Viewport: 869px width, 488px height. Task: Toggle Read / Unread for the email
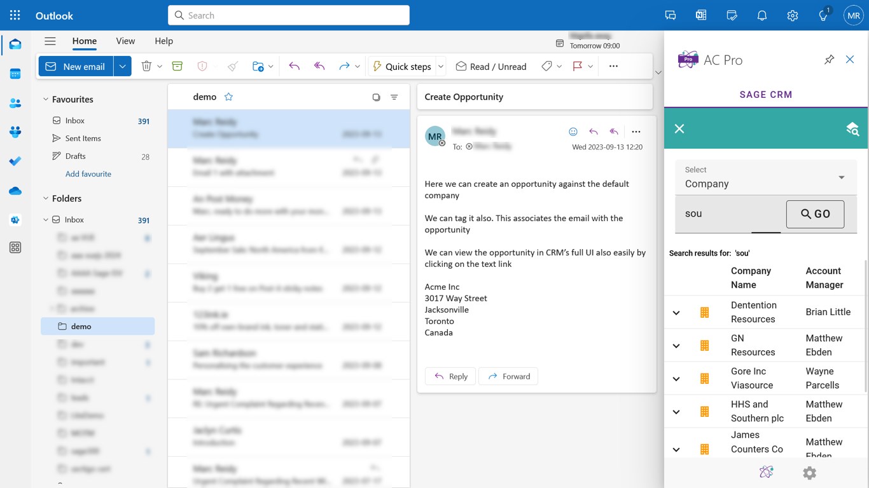[x=491, y=66]
